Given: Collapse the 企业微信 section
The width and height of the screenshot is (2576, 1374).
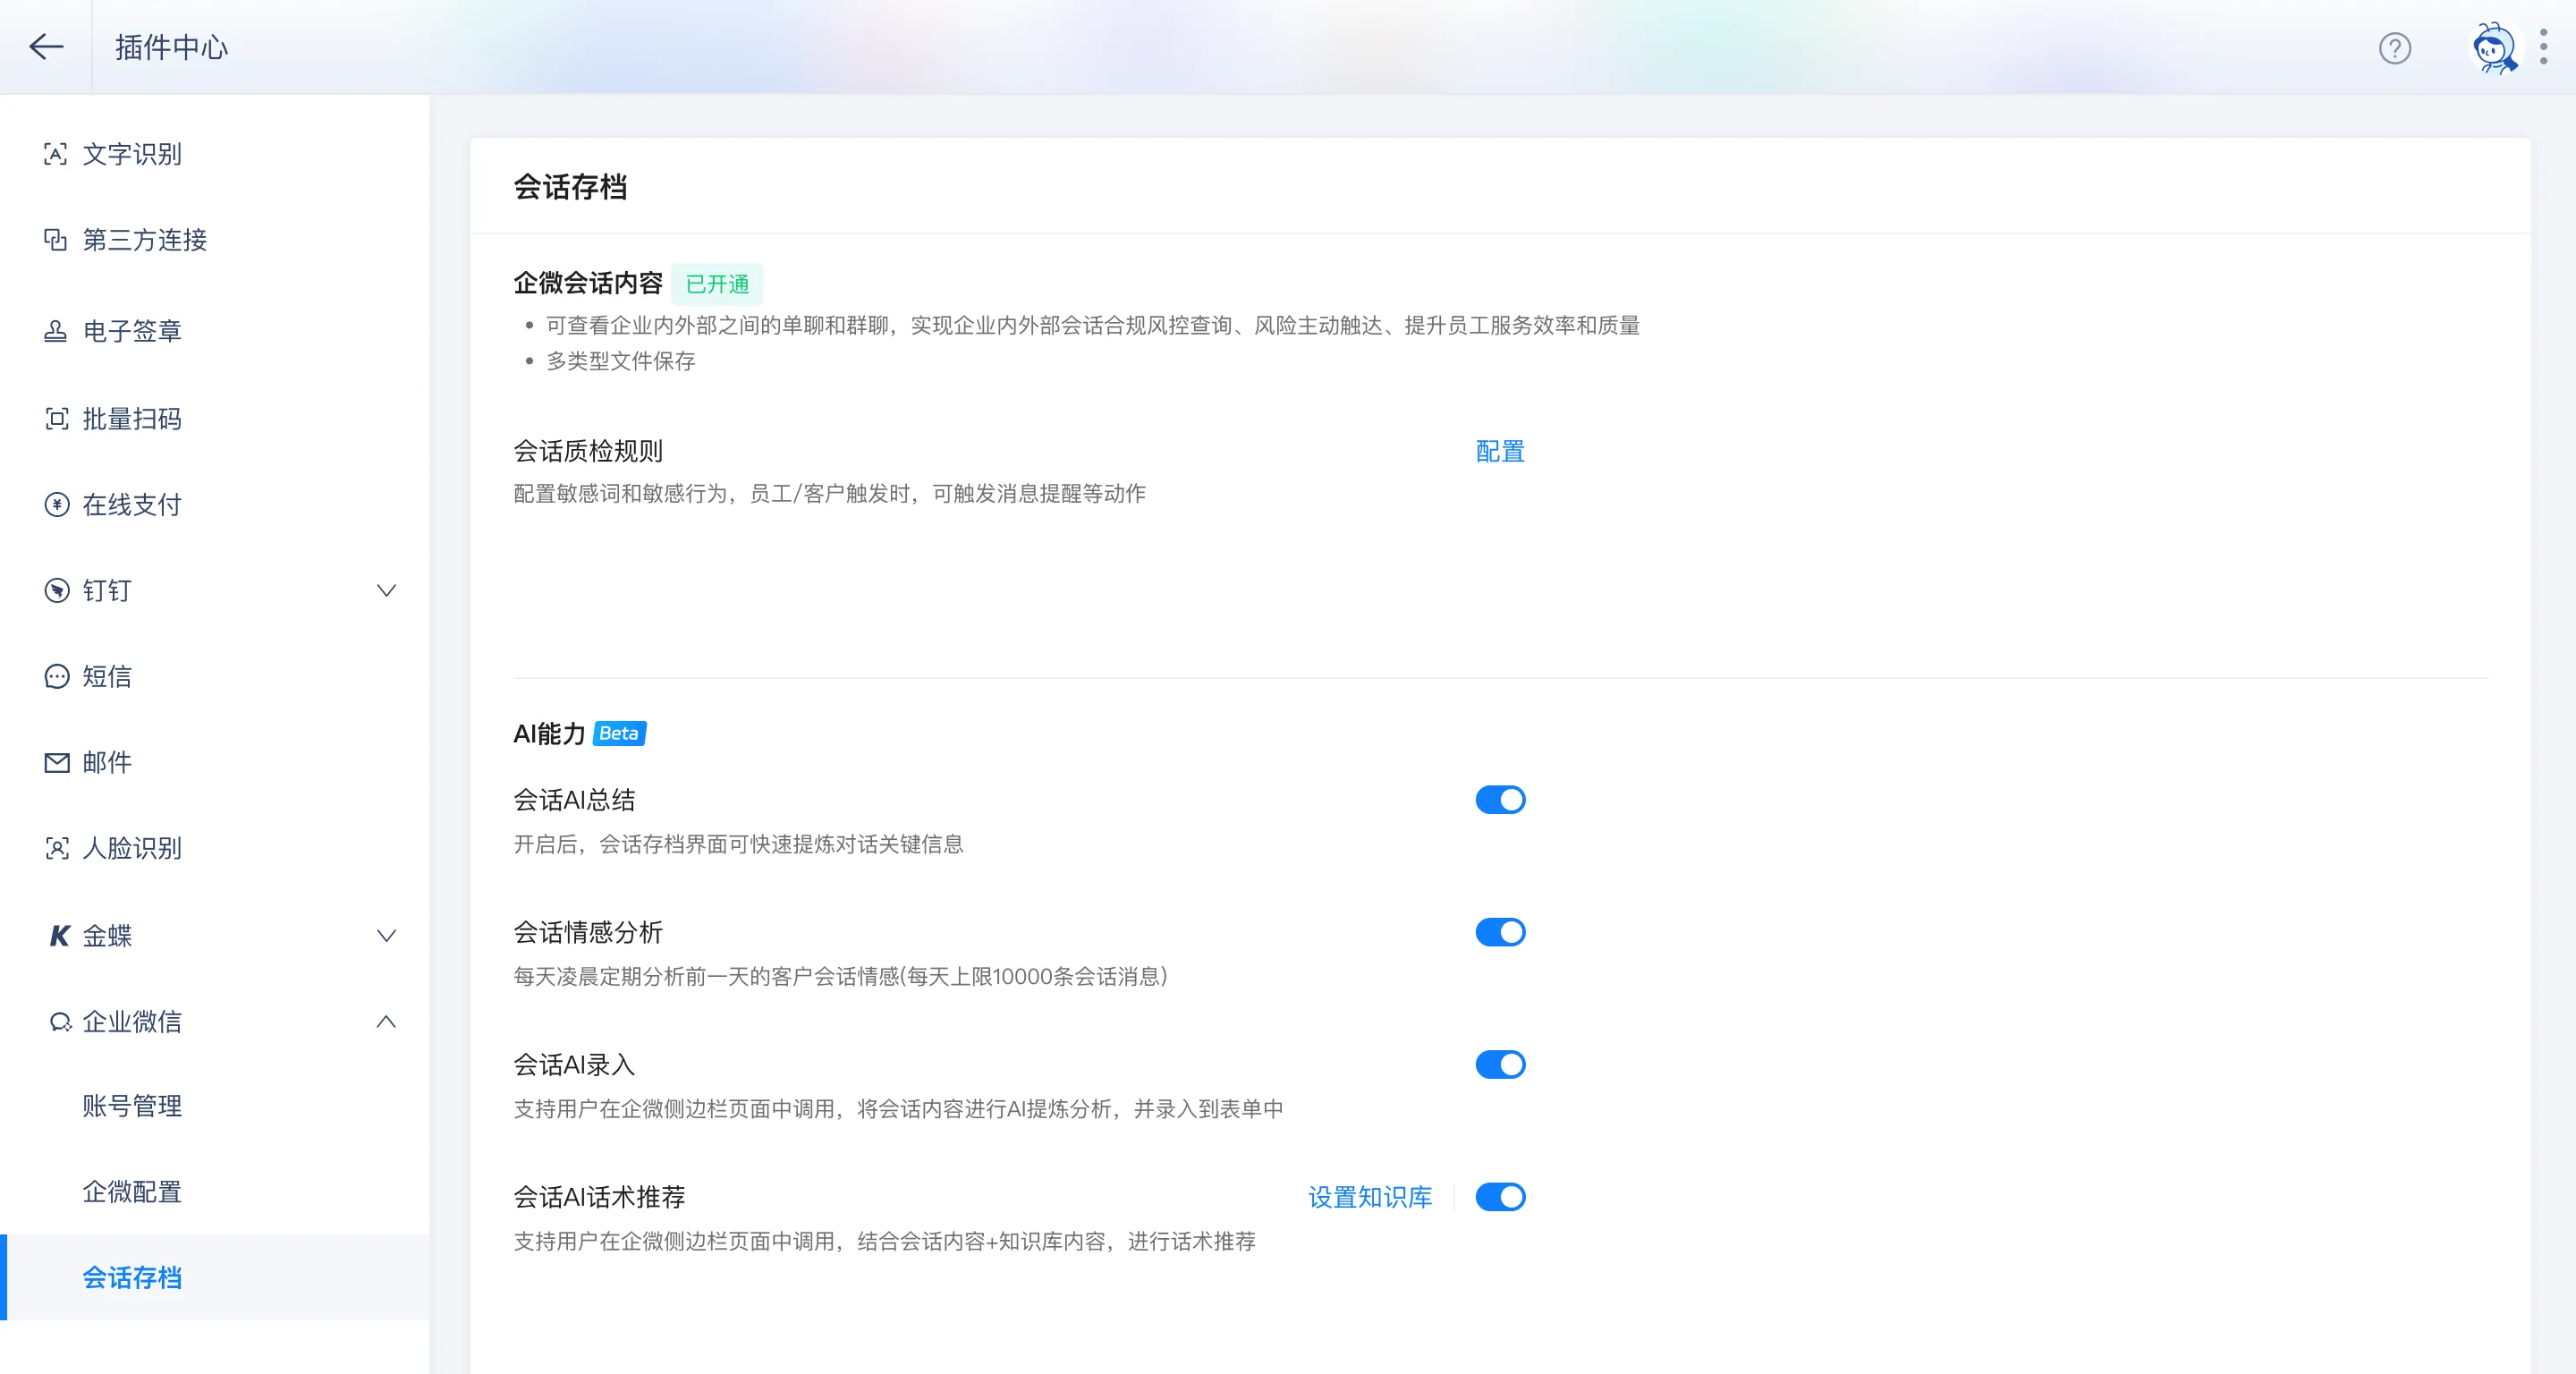Looking at the screenshot, I should [x=387, y=1021].
